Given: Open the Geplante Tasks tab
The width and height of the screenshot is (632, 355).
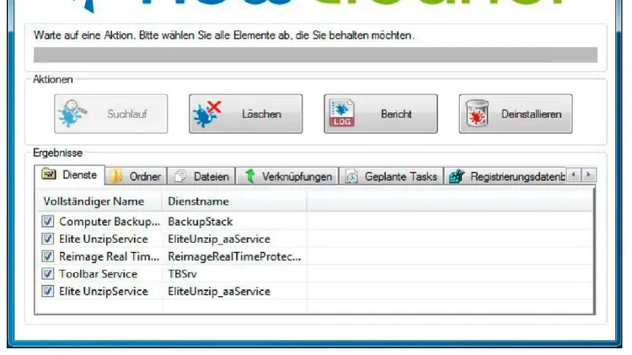Looking at the screenshot, I should click(391, 176).
